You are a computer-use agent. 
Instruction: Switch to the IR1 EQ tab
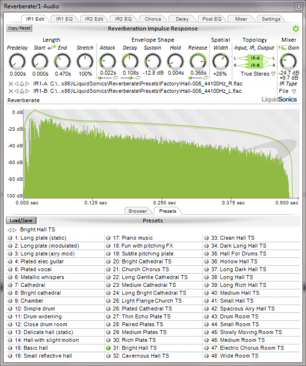pos(64,19)
